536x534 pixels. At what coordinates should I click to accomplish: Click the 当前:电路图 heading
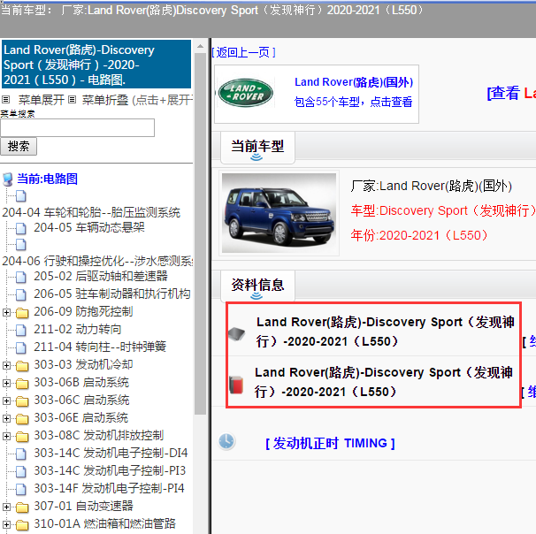pos(47,179)
